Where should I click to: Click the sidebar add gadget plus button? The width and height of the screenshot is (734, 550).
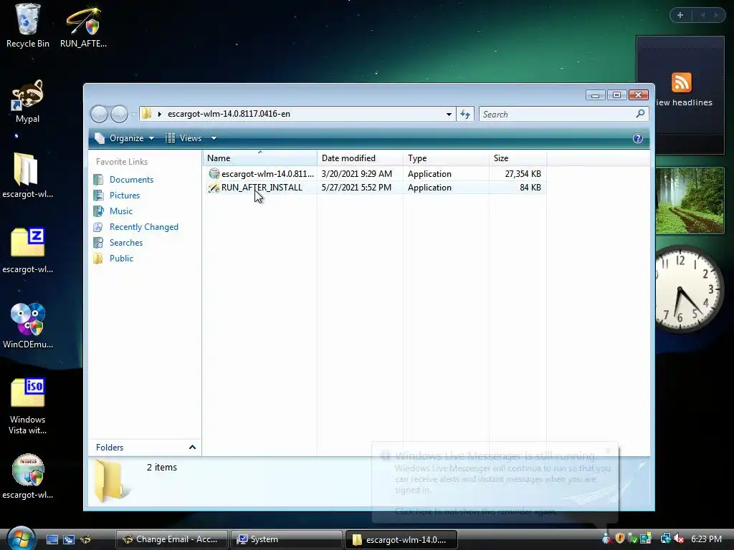680,15
